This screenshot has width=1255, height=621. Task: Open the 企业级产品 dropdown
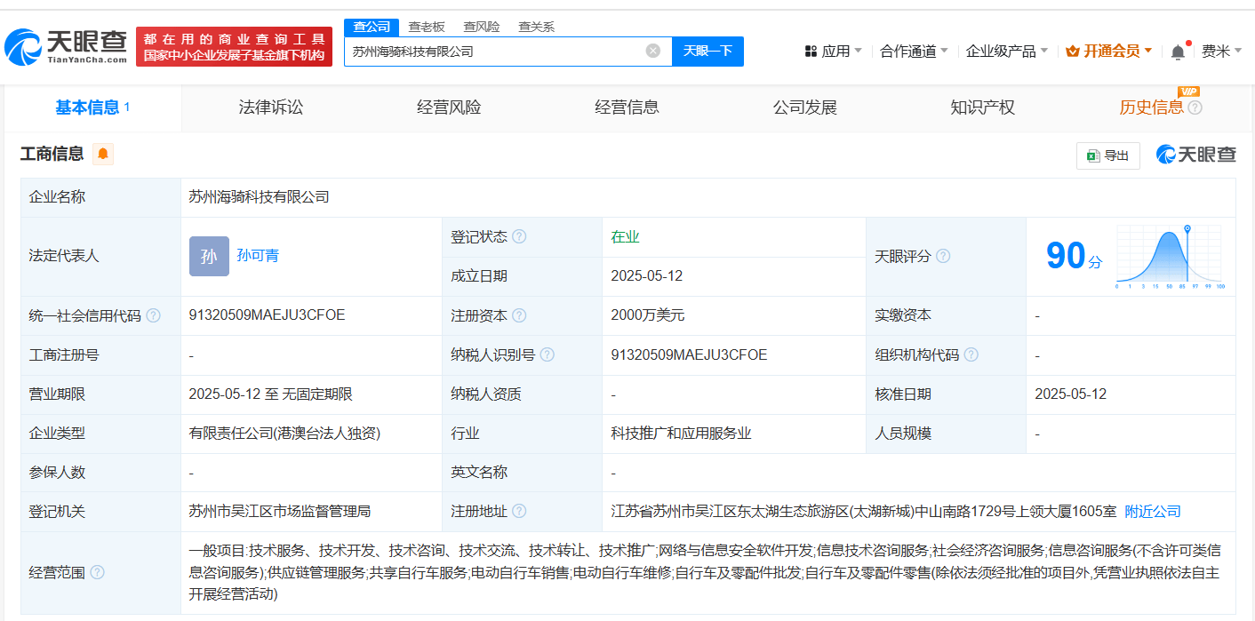pos(1006,52)
